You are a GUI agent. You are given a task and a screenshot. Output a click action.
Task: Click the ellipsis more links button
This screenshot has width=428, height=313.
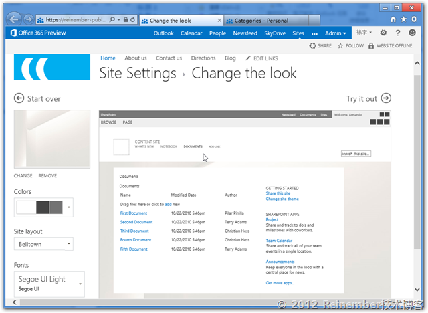[x=314, y=34]
